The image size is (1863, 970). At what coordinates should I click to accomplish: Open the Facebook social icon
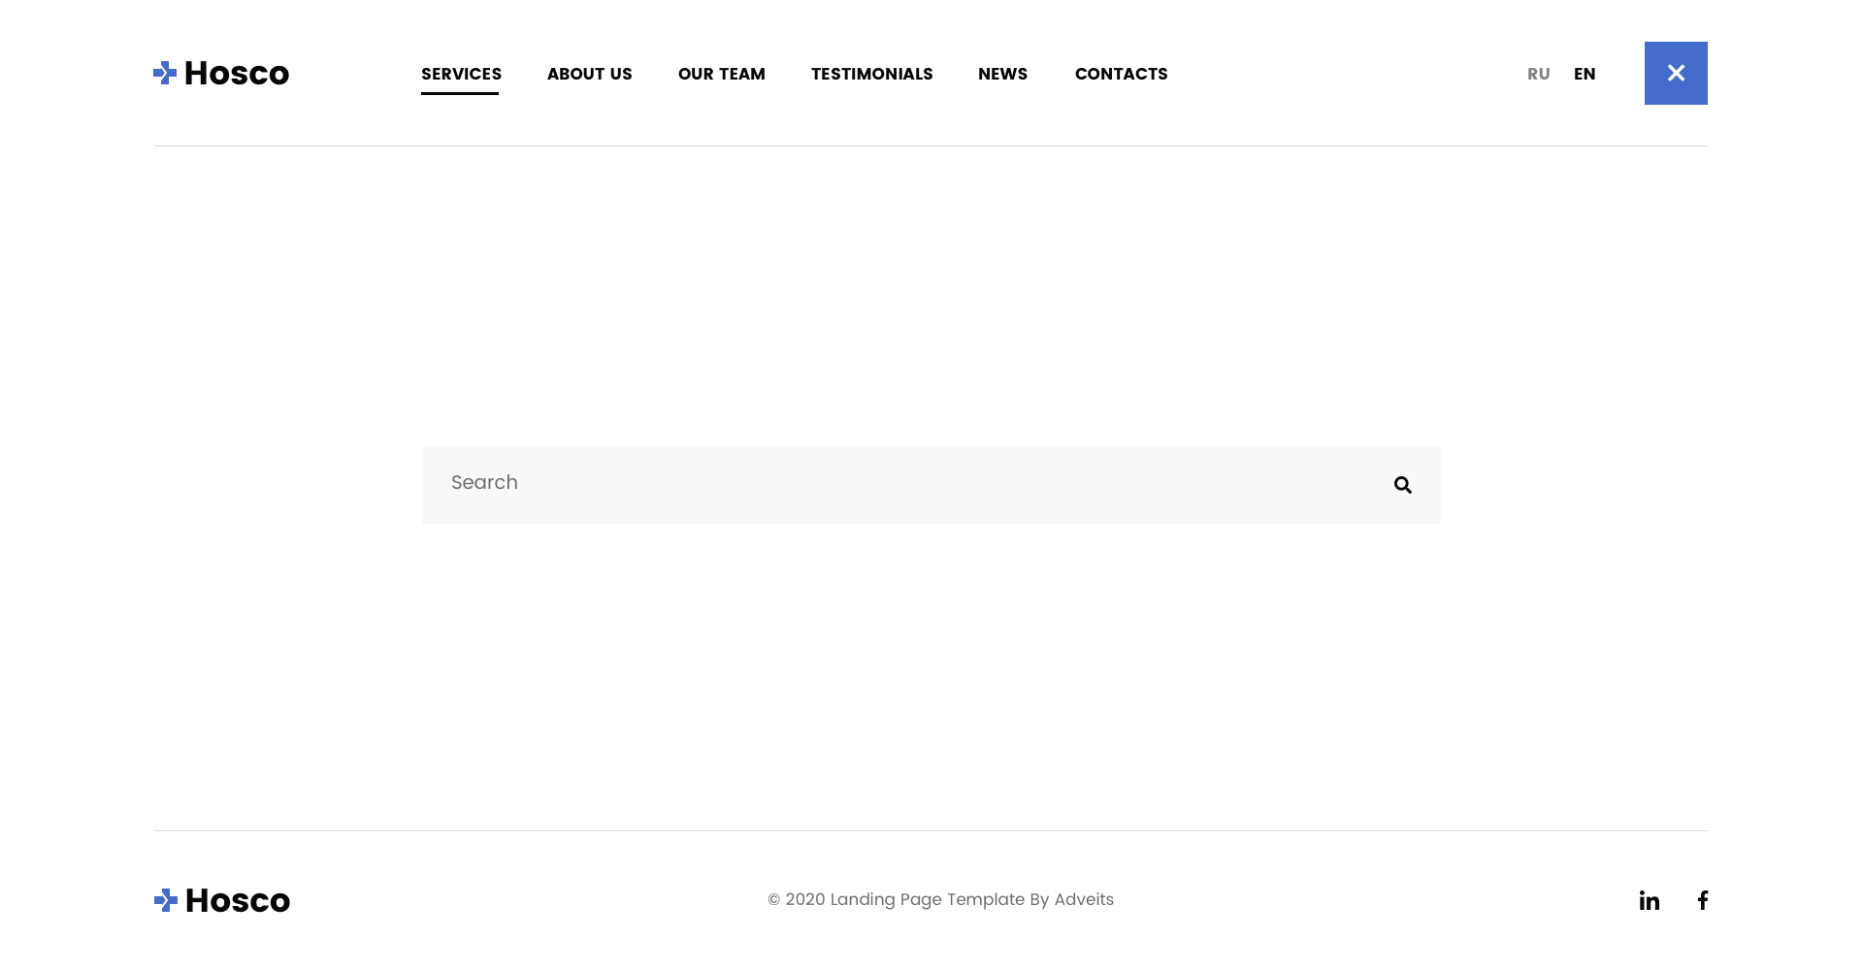click(1702, 900)
